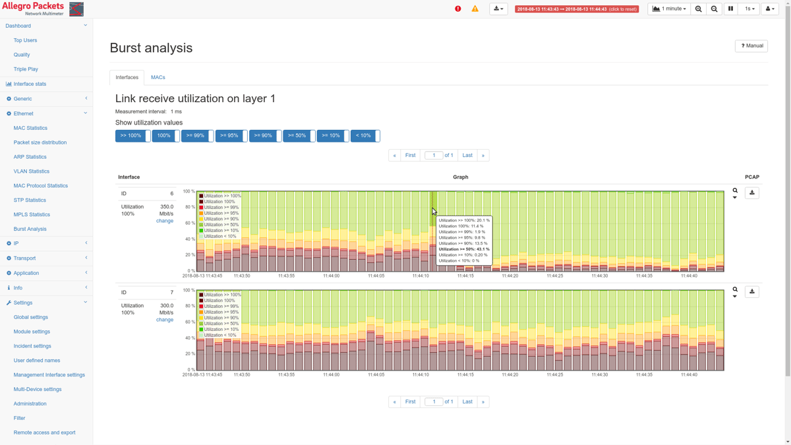Click the red error alert icon

[458, 9]
